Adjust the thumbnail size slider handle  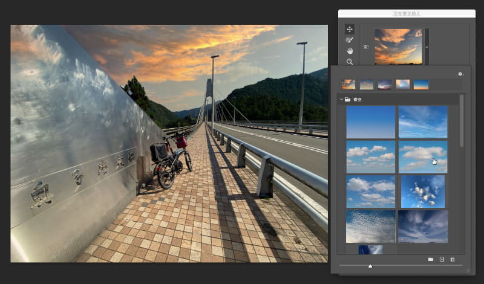pyautogui.click(x=370, y=266)
